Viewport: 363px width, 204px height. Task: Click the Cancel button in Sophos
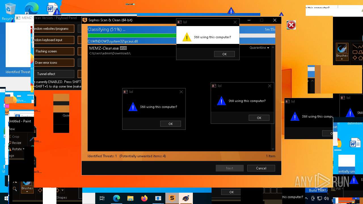coord(261,168)
